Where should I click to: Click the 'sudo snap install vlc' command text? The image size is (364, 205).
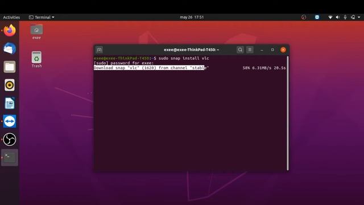(x=184, y=58)
